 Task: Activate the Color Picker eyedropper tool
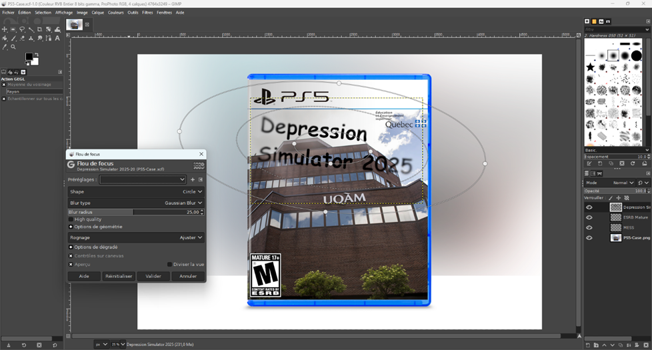[5, 47]
